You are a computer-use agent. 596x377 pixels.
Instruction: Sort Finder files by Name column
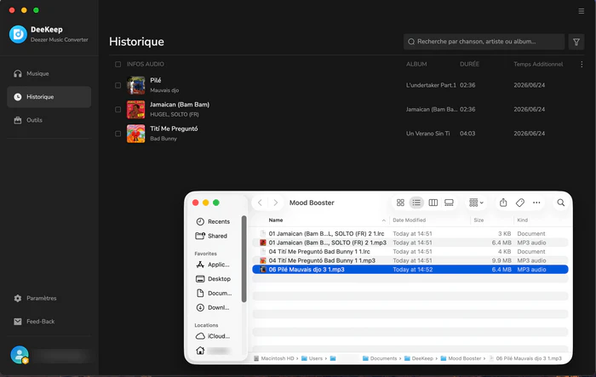click(x=276, y=220)
